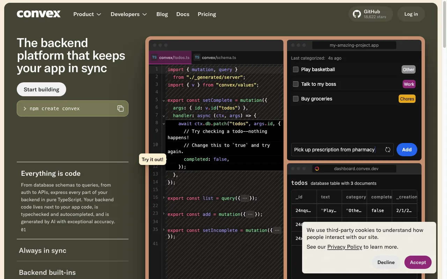This screenshot has height=279, width=447.
Task: Click the "Play… text cell
Action: 329,211
